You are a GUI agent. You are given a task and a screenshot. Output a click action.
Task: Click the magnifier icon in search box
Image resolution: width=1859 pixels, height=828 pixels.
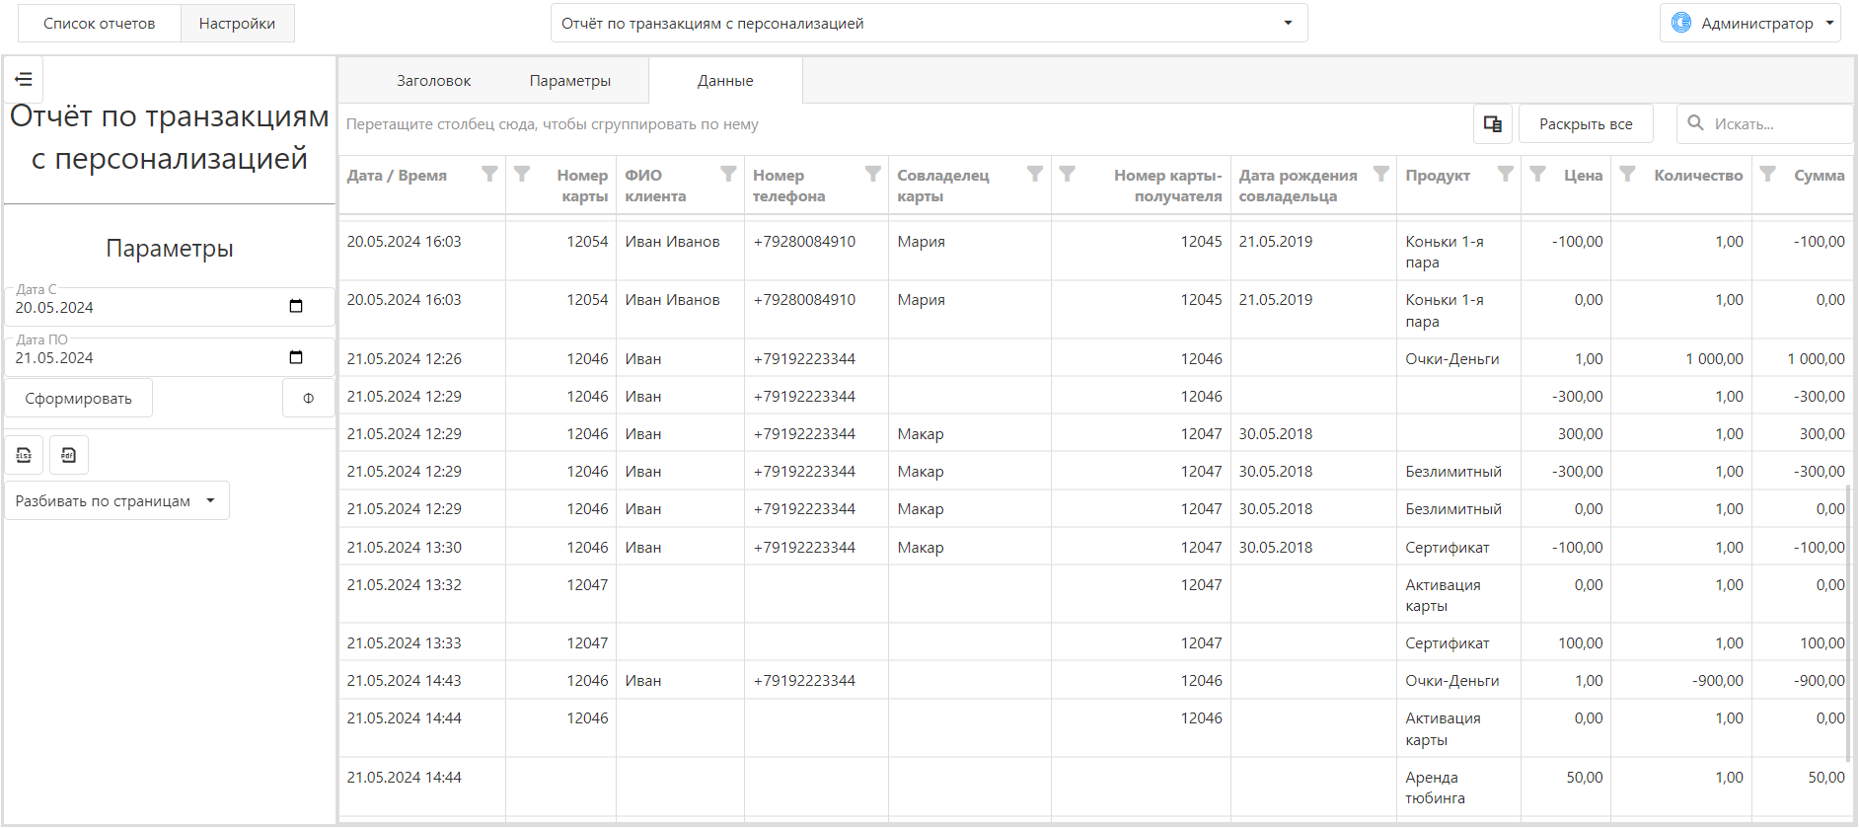[1695, 122]
